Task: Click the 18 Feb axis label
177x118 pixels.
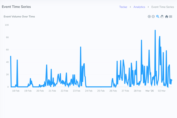Action: pos(16,91)
